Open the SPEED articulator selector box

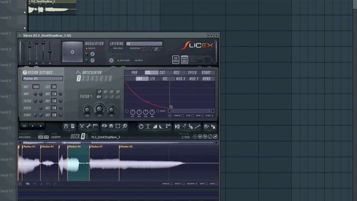54,108
